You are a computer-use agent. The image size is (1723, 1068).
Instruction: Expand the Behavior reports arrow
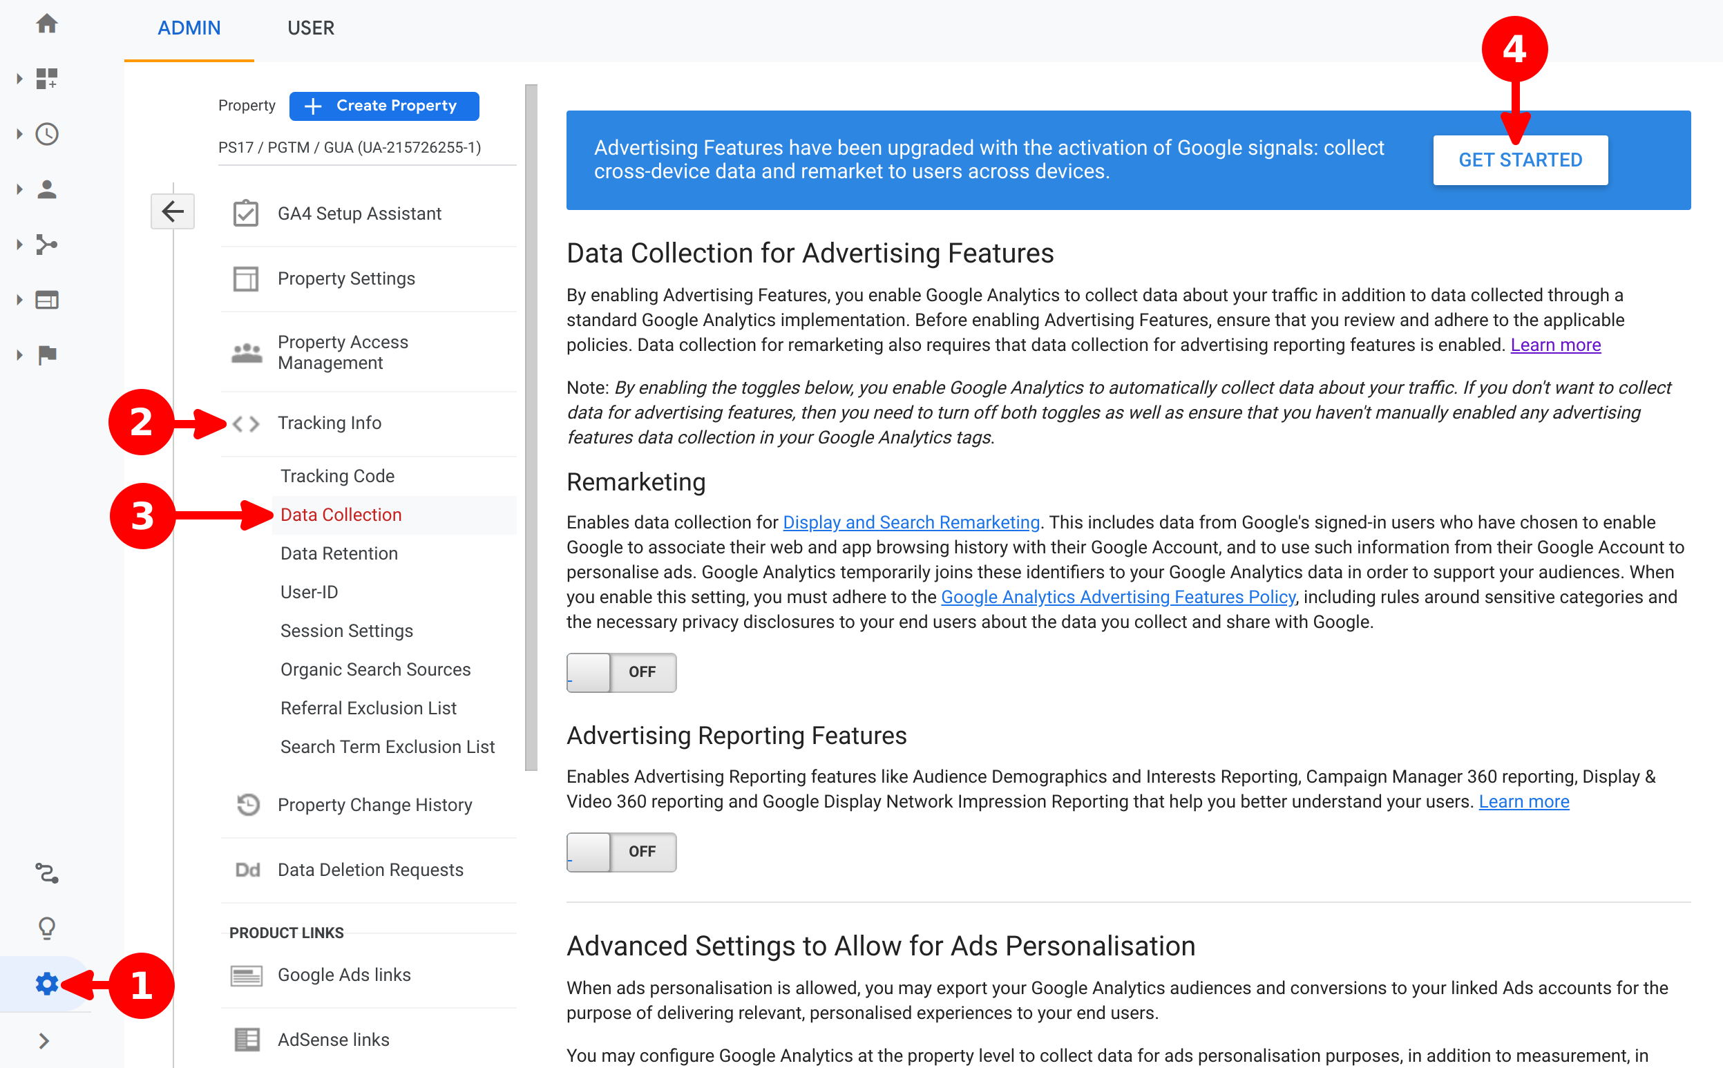coord(19,301)
